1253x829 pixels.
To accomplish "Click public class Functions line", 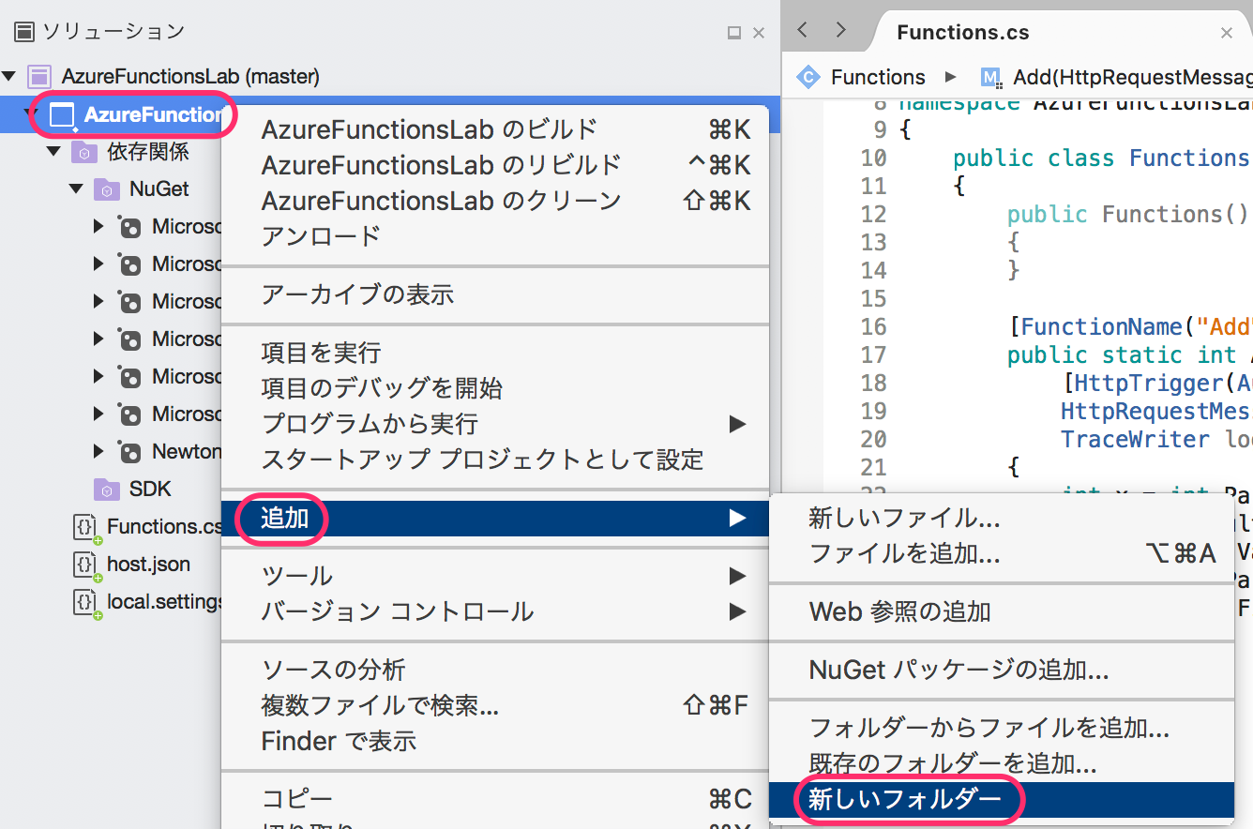I will 1101,158.
